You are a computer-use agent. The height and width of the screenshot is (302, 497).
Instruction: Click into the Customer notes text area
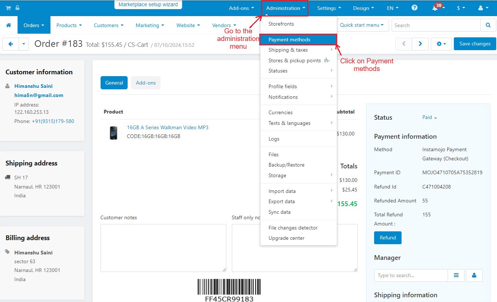pos(163,248)
